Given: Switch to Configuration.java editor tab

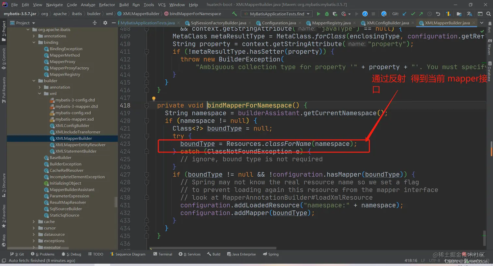Looking at the screenshot, I should 279,23.
